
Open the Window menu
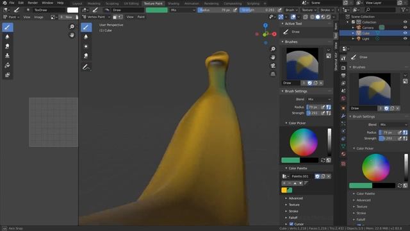tap(47, 3)
